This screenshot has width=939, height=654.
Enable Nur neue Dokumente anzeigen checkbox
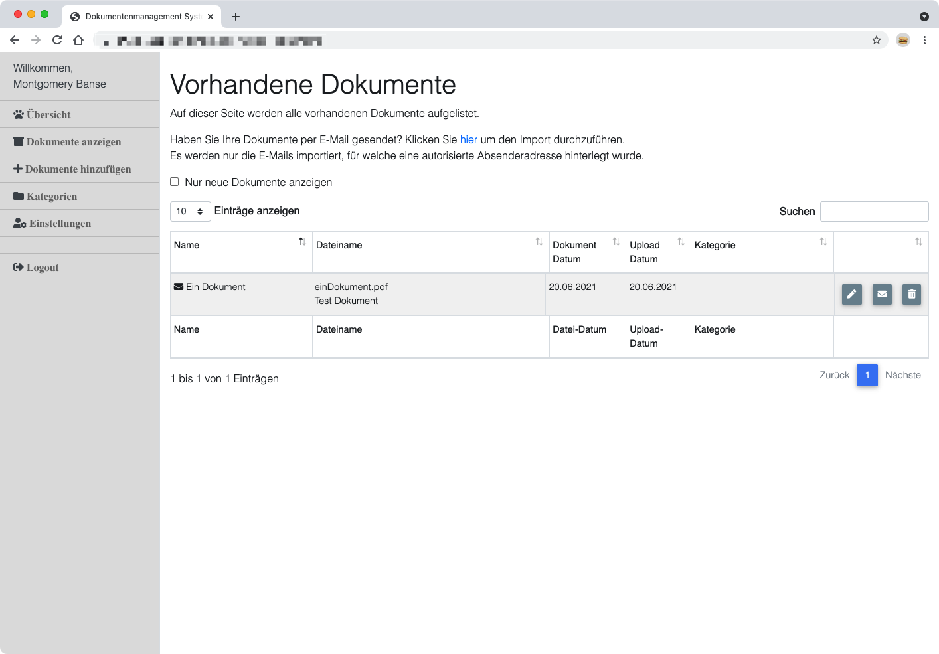(x=175, y=181)
